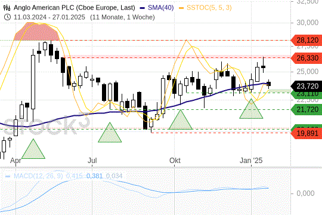This screenshot has width=322, height=215.
Task: Open the 11 Monate, 1 Woche period text
Action: [x=122, y=17]
